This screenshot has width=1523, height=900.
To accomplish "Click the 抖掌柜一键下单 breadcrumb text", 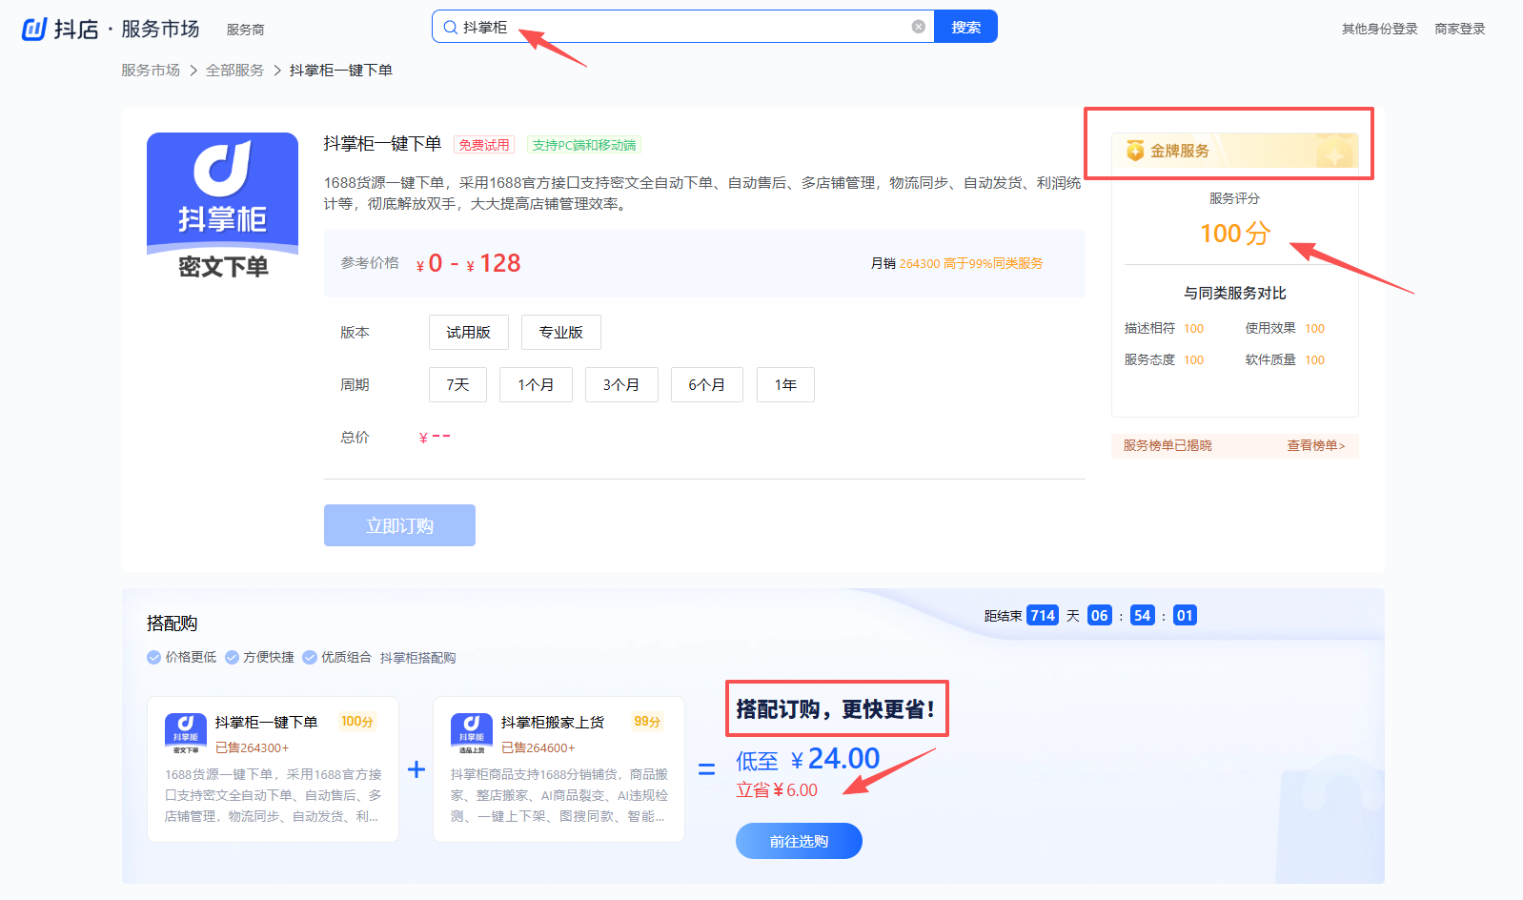I will point(341,70).
